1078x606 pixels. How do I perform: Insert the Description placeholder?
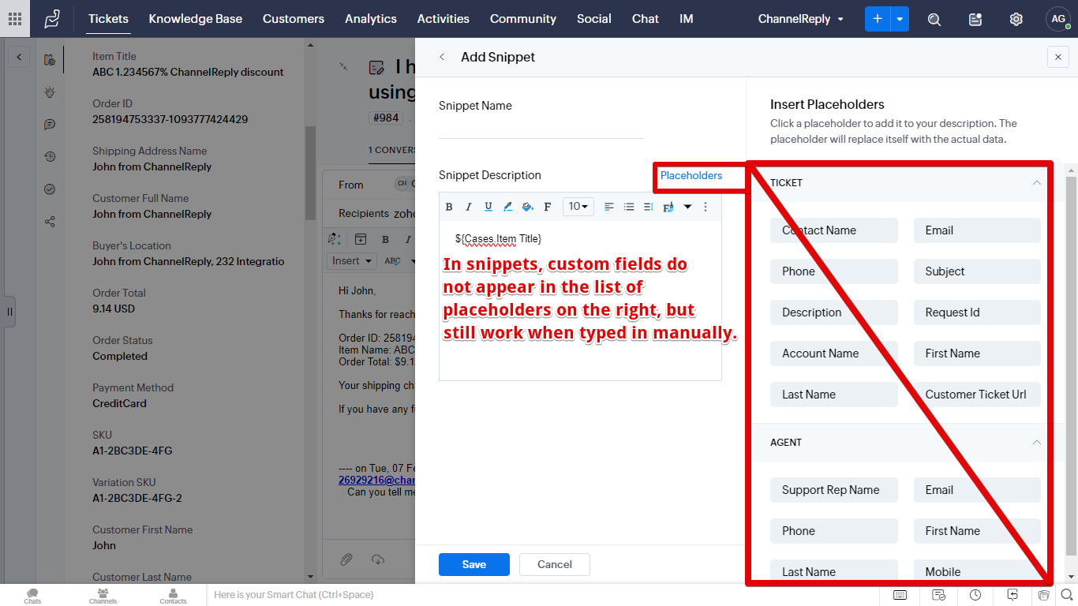click(x=834, y=312)
